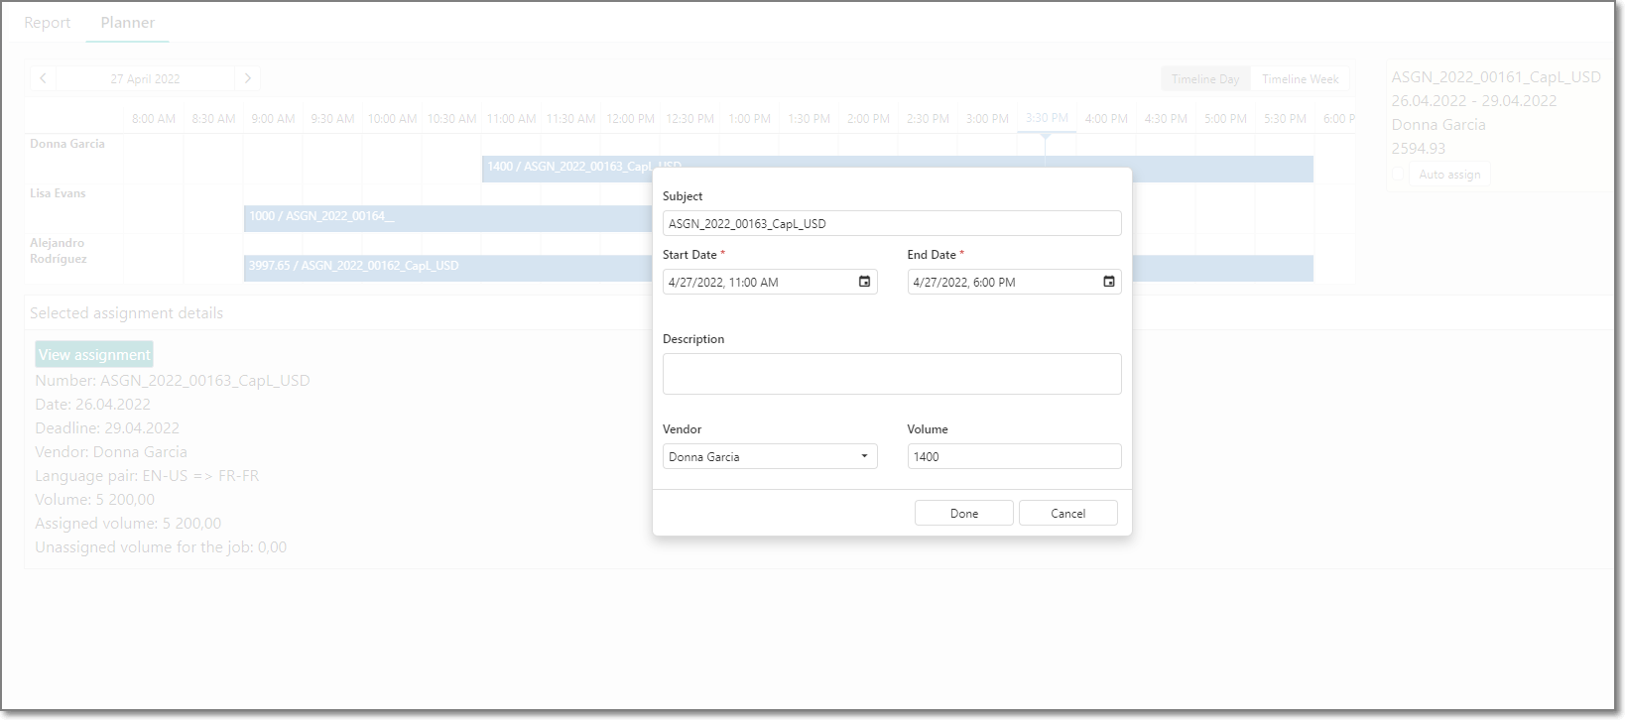Go to previous day arrow
Screen dimensions: 1625x720
point(43,78)
